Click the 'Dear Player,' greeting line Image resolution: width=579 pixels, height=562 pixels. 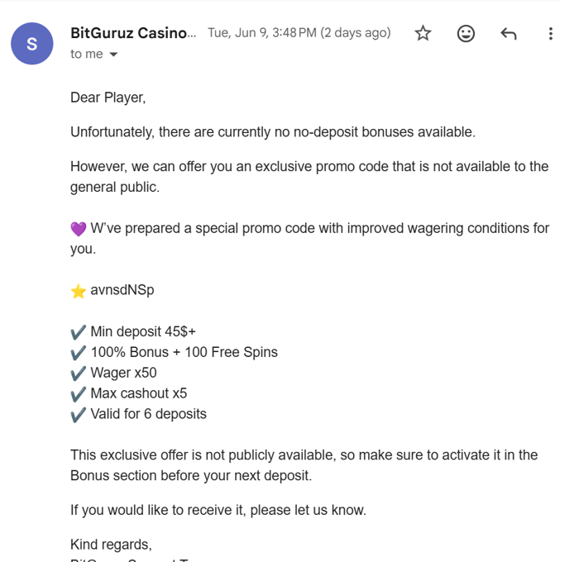[108, 98]
